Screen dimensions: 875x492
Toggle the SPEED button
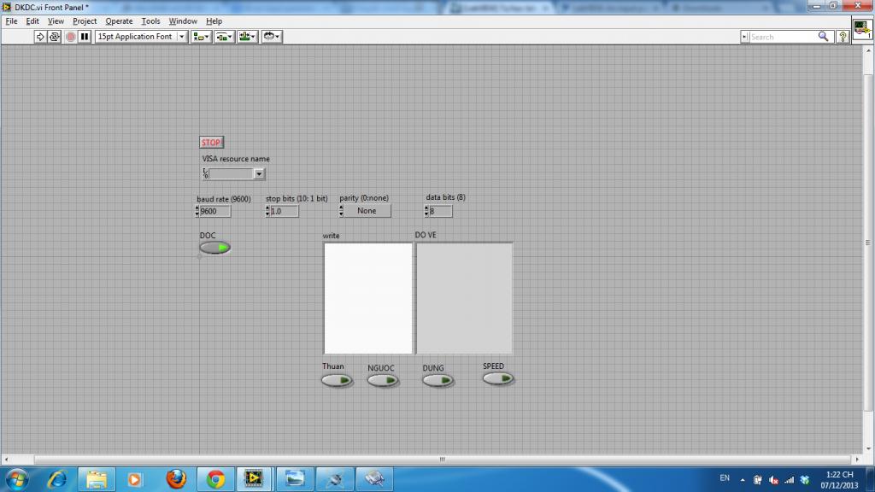click(498, 378)
